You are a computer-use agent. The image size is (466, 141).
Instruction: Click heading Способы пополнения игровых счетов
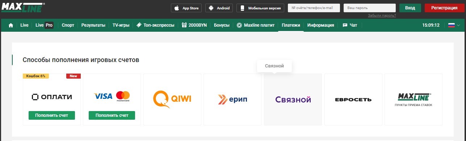click(x=81, y=60)
